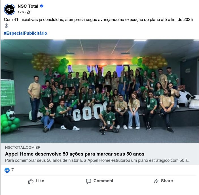Open the group photo article image
199x195 pixels.
pos(99,91)
